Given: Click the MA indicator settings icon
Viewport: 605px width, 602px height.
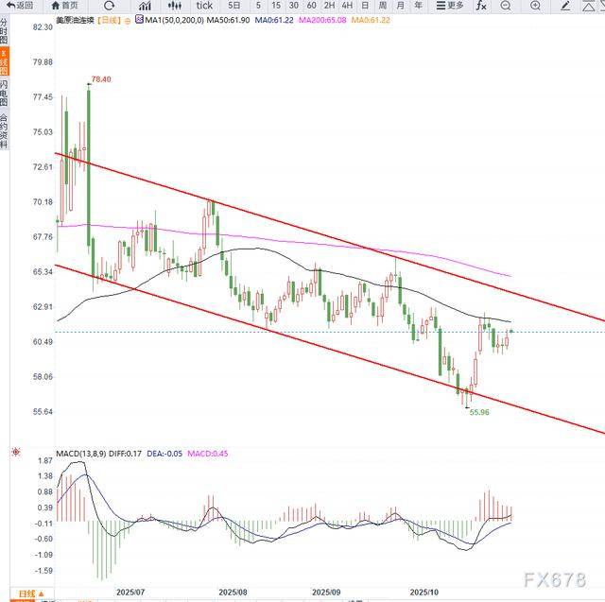Looking at the screenshot, I should (139, 19).
